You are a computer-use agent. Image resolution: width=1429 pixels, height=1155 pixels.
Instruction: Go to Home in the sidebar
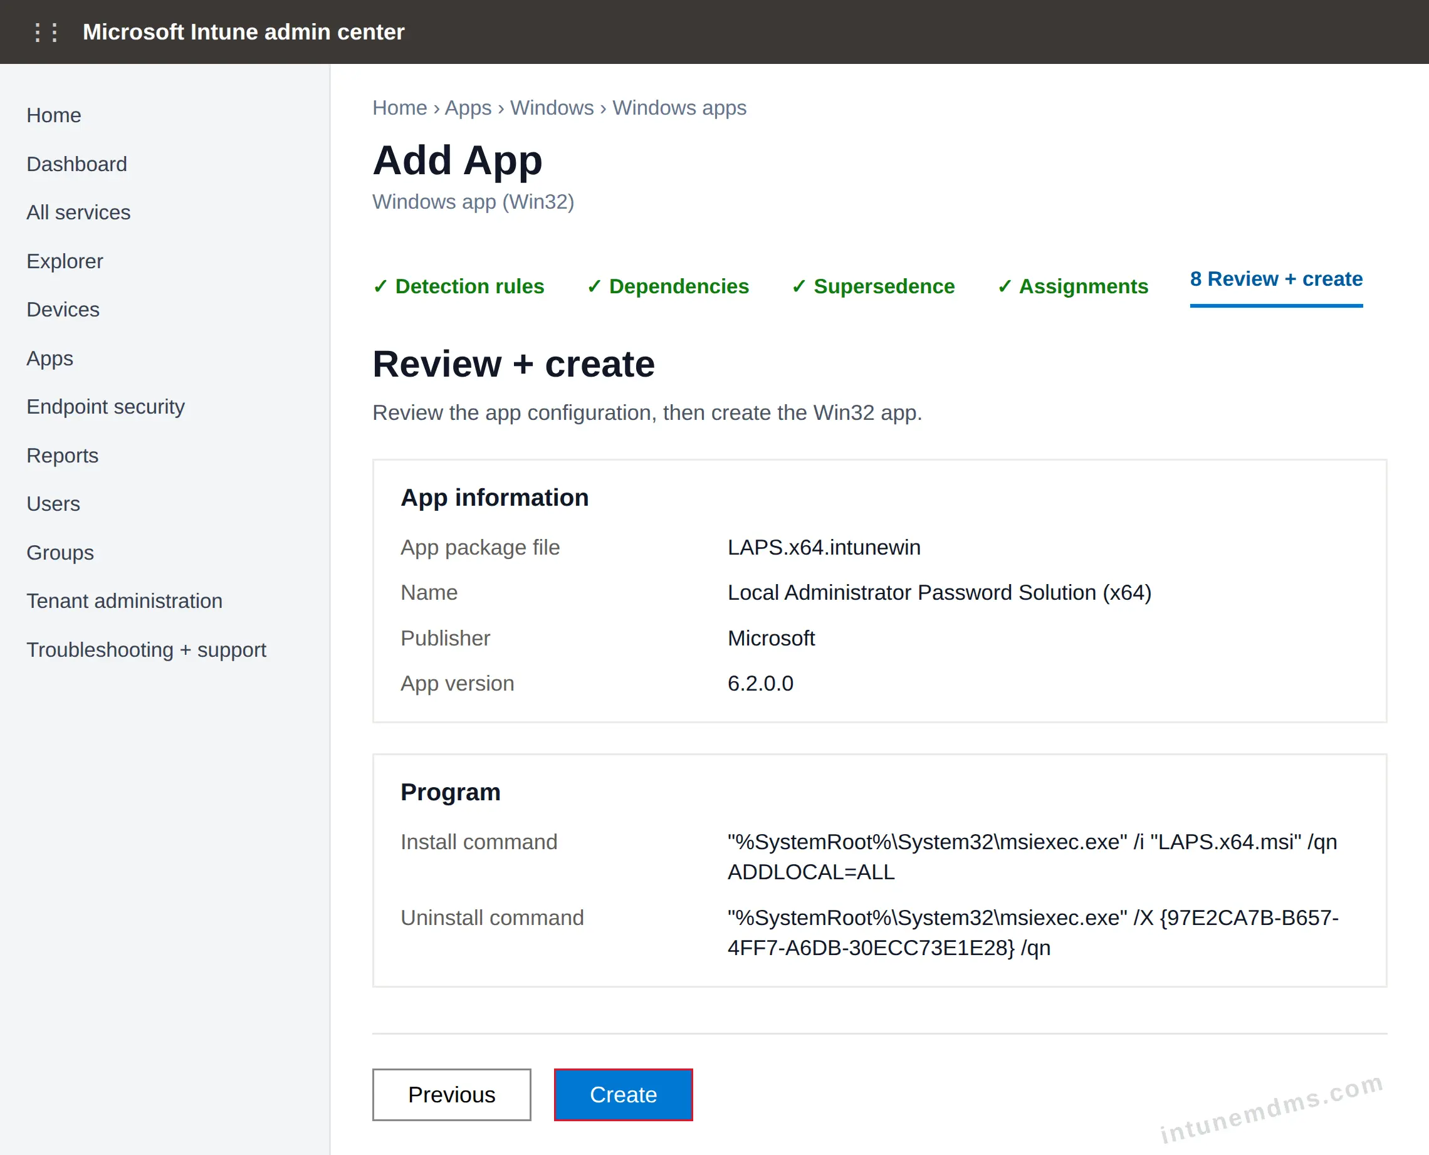pyautogui.click(x=54, y=115)
